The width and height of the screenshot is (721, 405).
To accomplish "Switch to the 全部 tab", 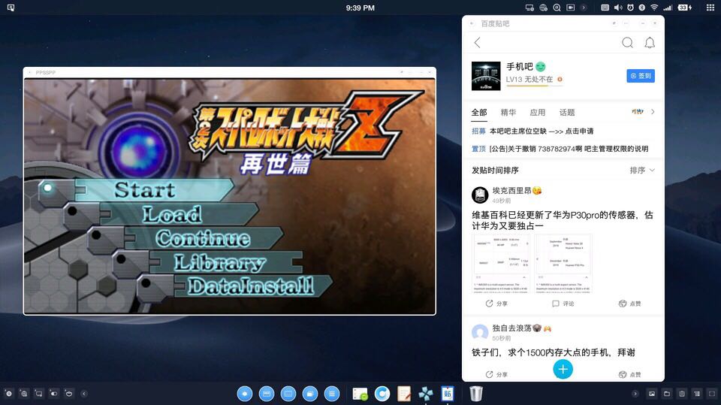I will point(479,112).
